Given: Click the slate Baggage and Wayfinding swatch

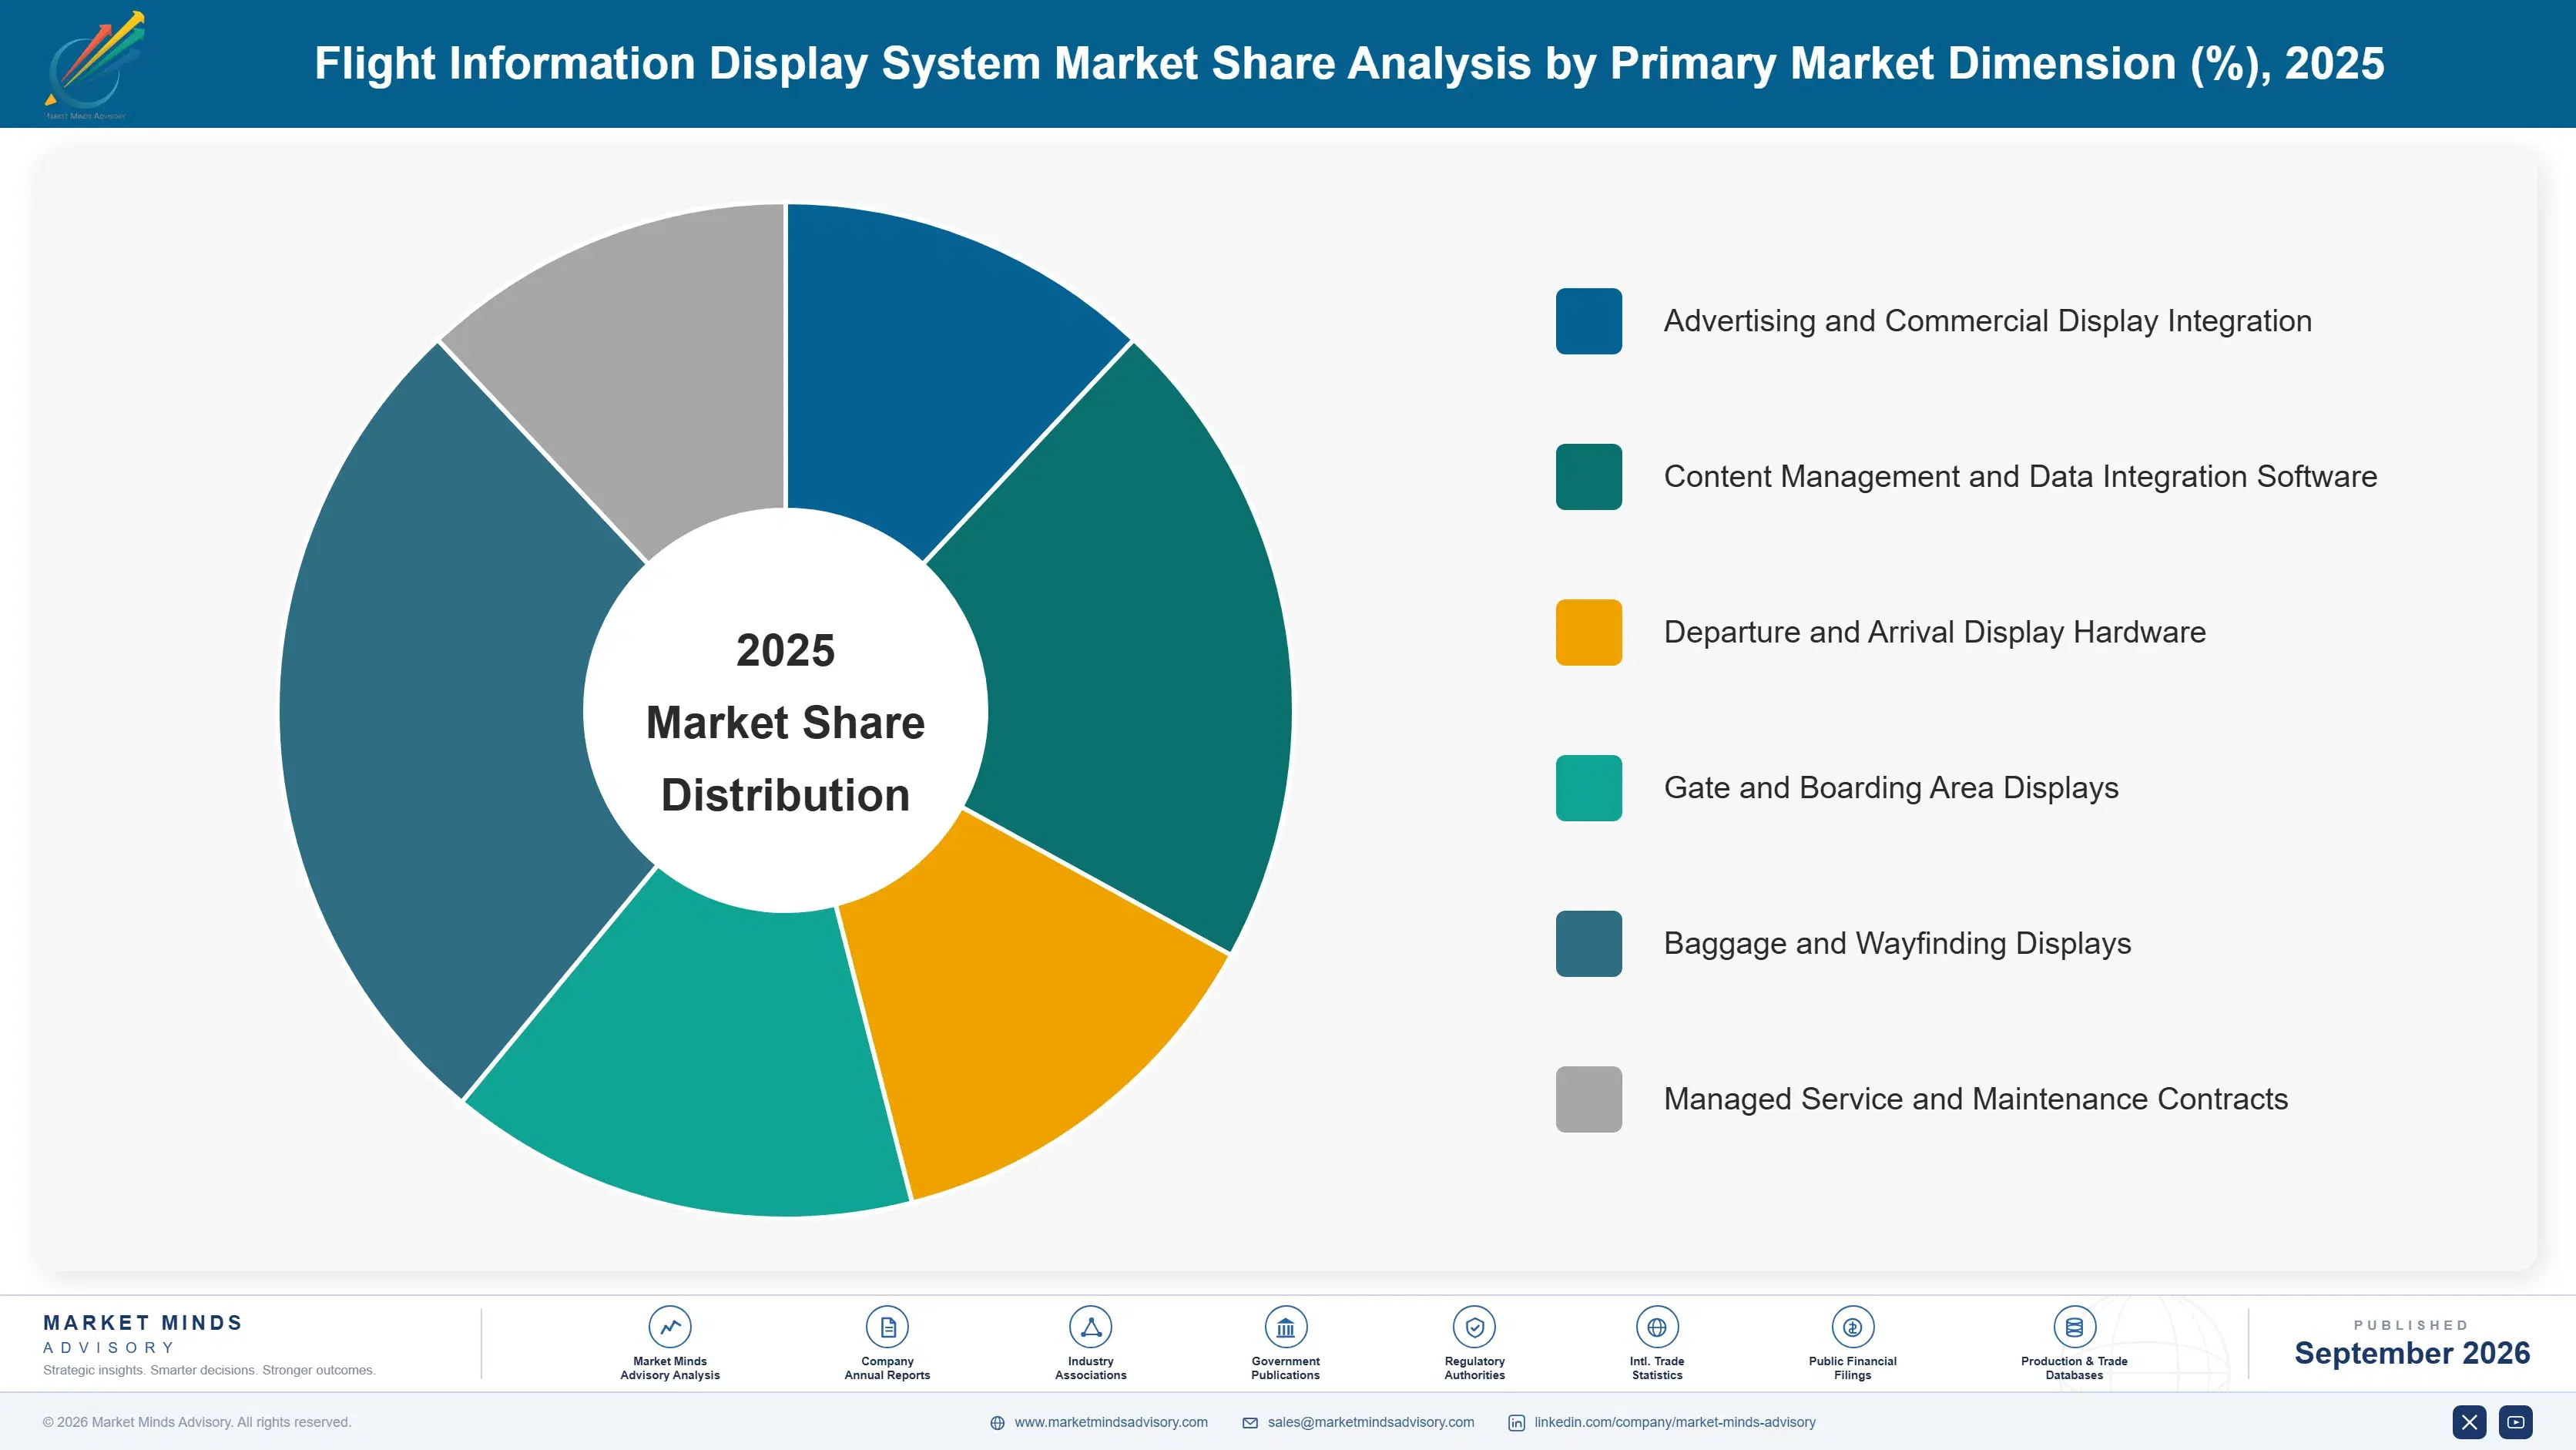Looking at the screenshot, I should [x=1588, y=944].
